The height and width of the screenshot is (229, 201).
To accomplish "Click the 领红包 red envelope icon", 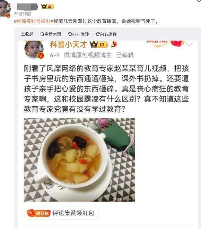I will tap(39, 213).
